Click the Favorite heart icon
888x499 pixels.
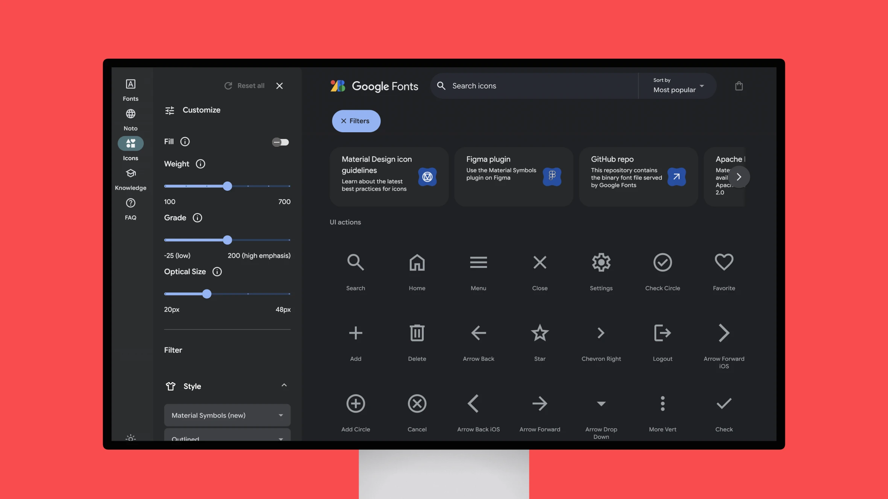pos(724,262)
